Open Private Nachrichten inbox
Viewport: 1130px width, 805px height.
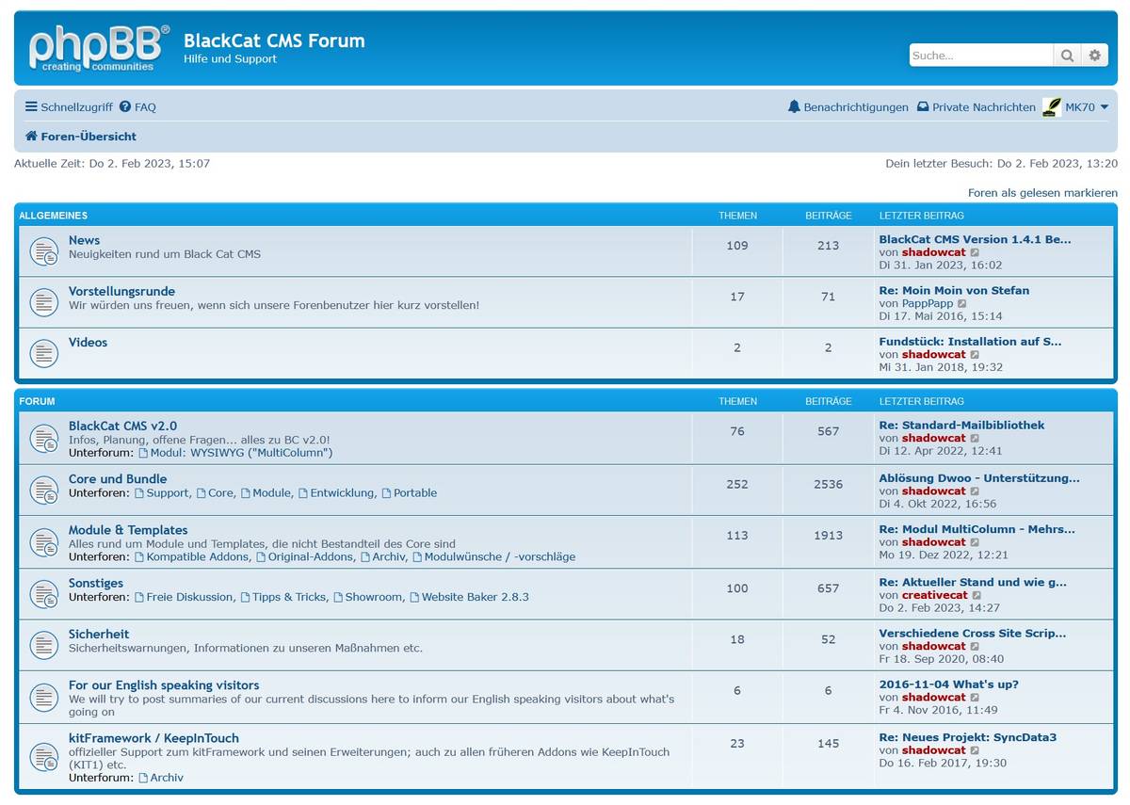(976, 107)
